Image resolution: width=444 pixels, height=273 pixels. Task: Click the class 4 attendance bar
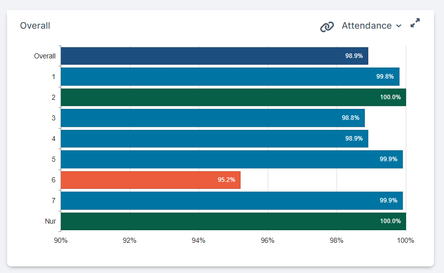click(x=214, y=139)
